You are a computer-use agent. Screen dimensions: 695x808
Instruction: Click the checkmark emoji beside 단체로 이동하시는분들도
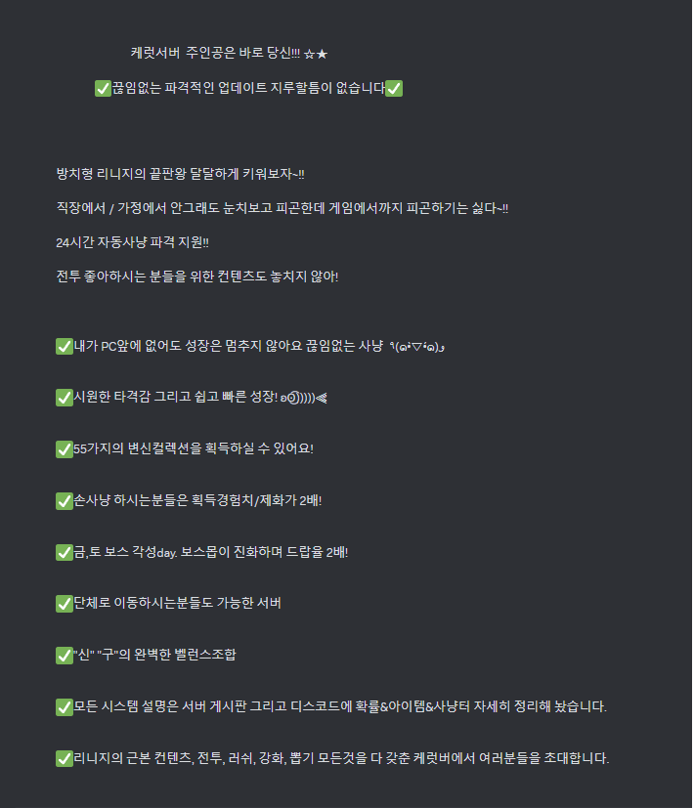[64, 604]
